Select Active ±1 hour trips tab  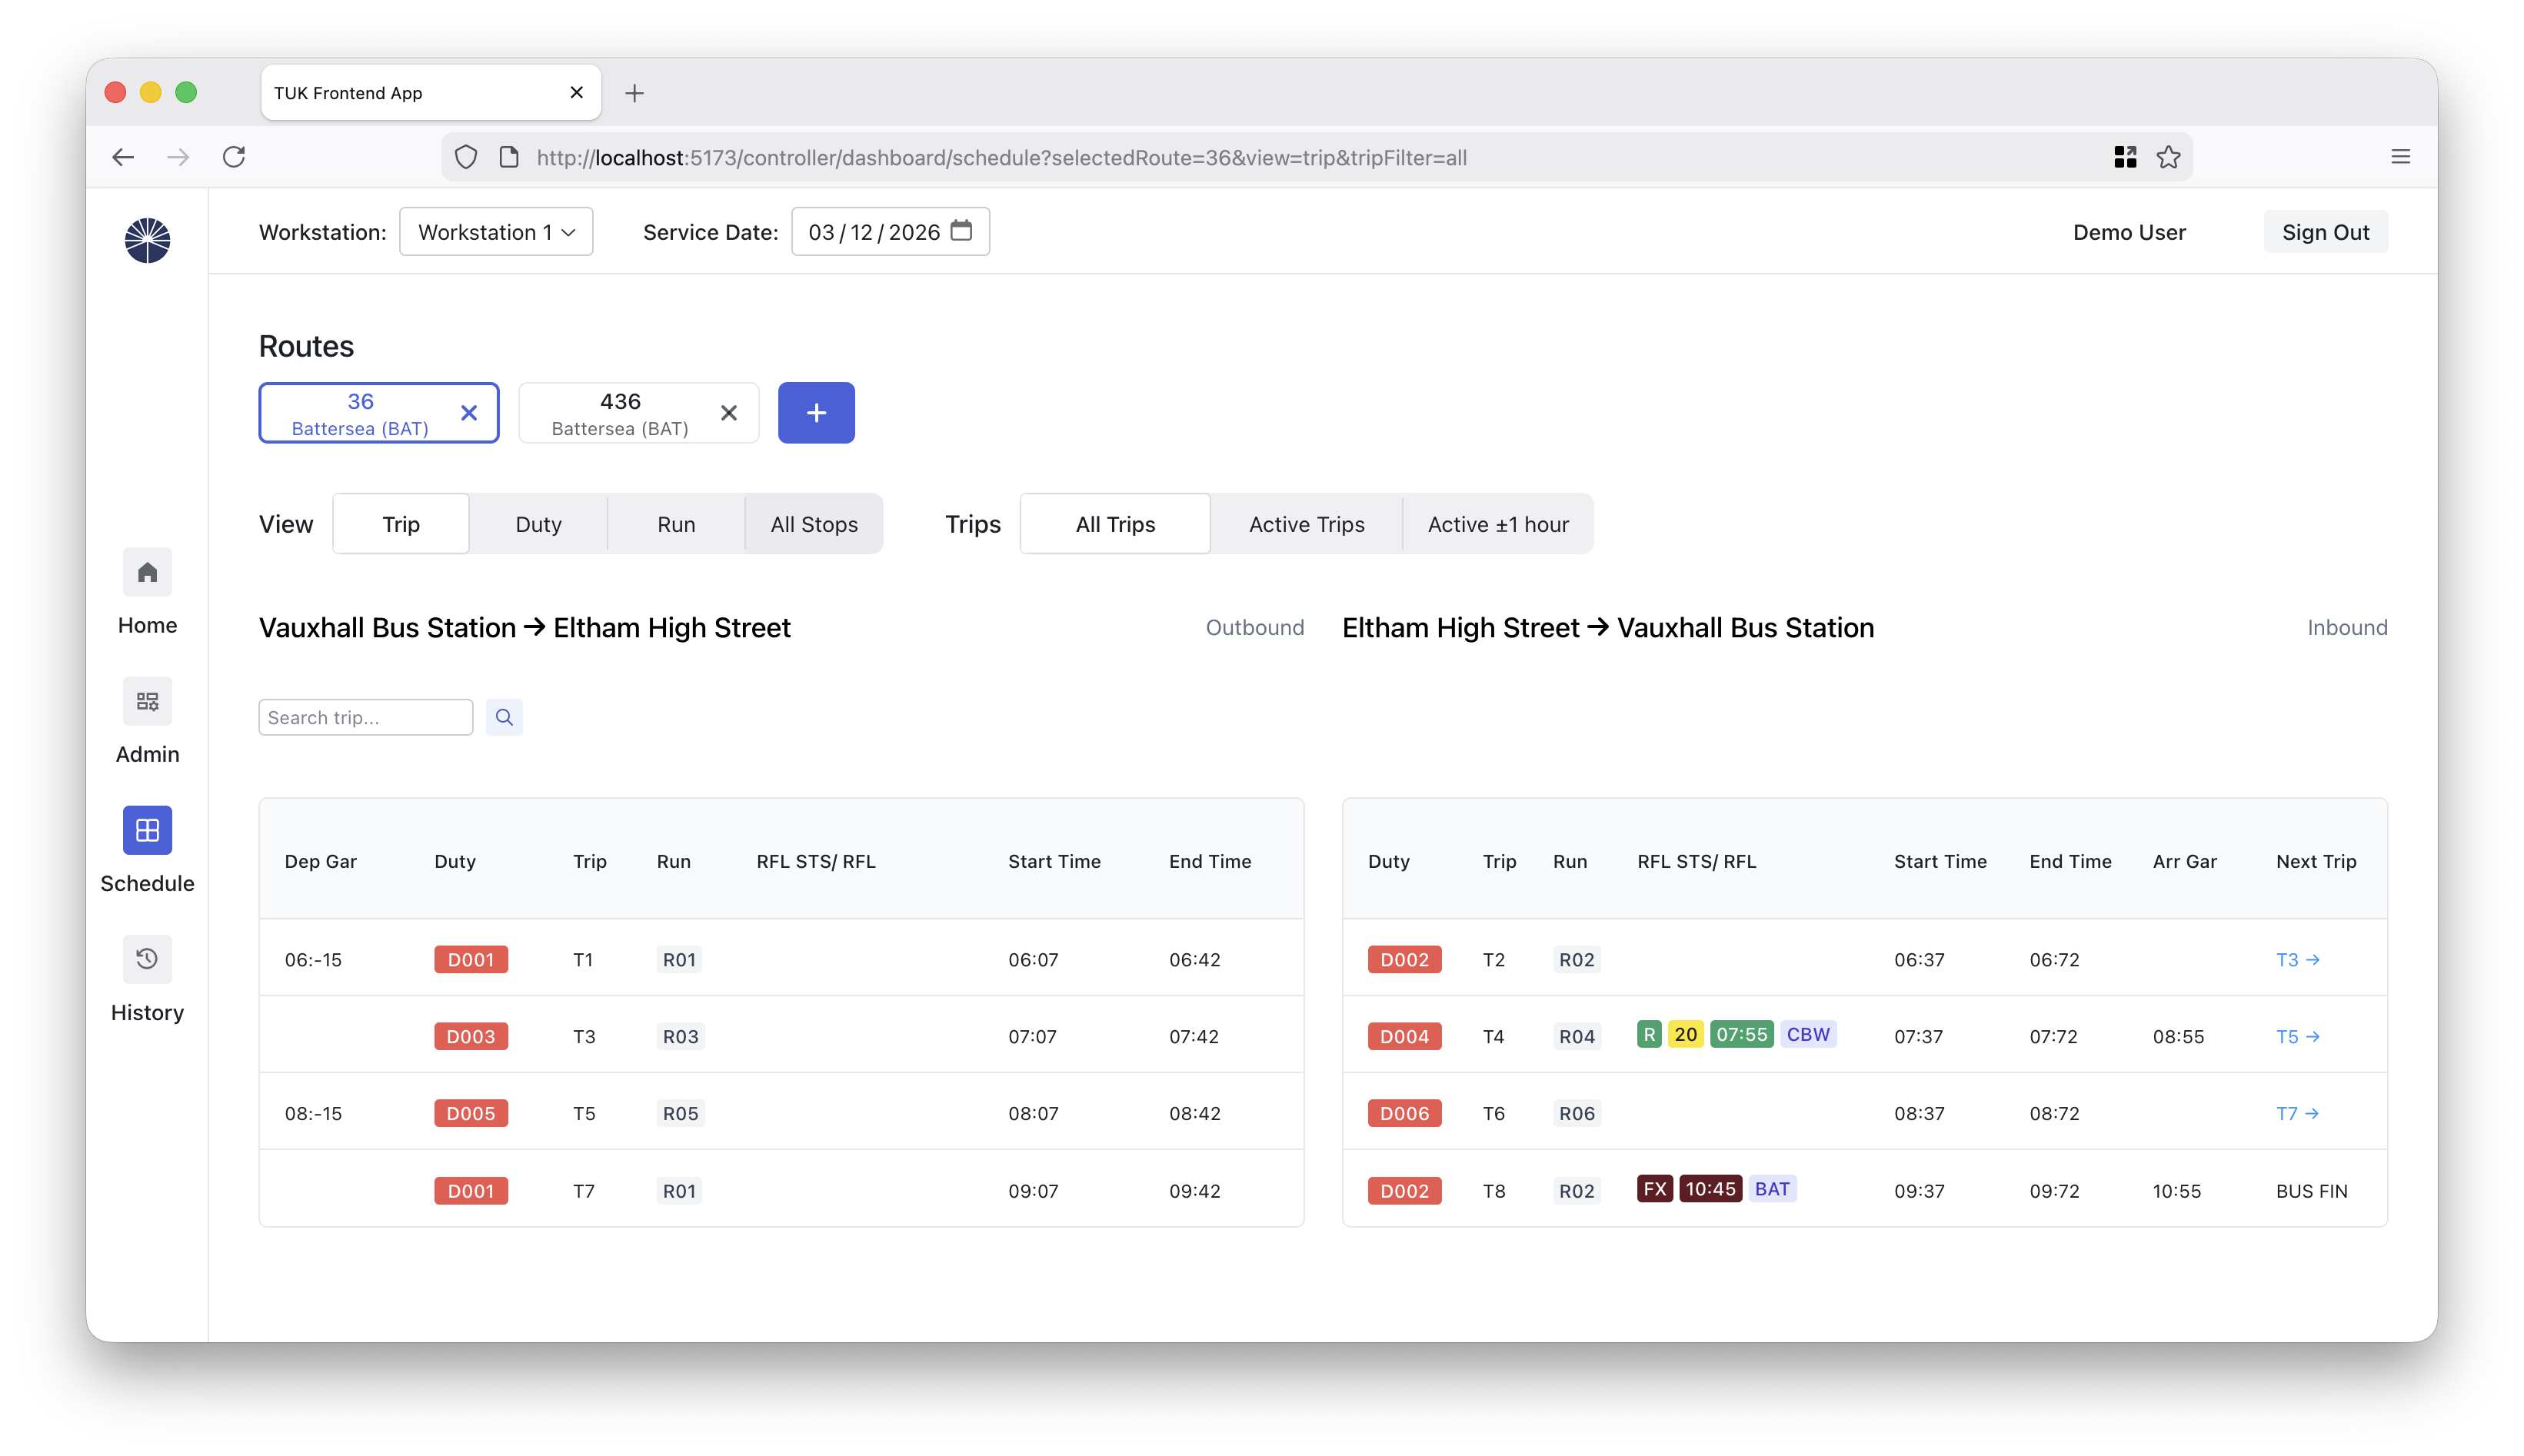(1497, 524)
